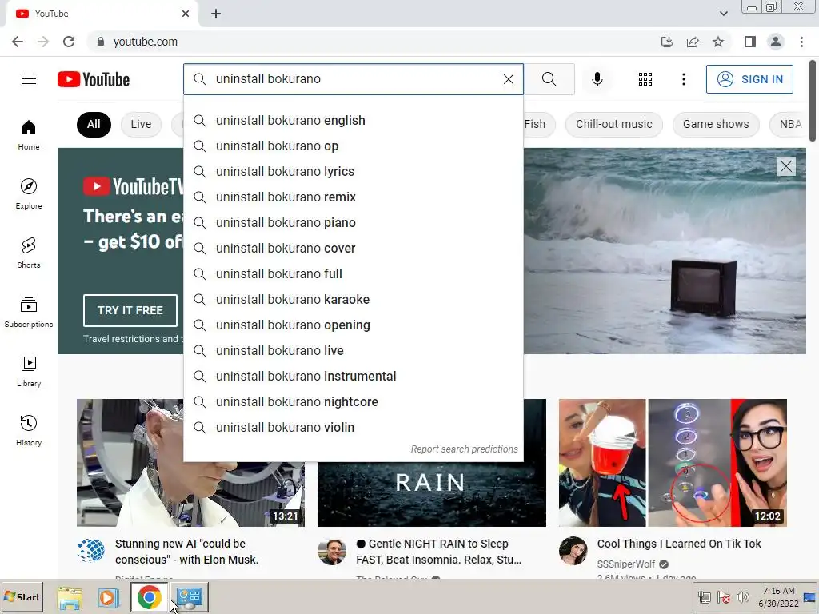Choose suggestion 'uninstall bokurano karaoke'
Image resolution: width=819 pixels, height=614 pixels.
(x=353, y=300)
